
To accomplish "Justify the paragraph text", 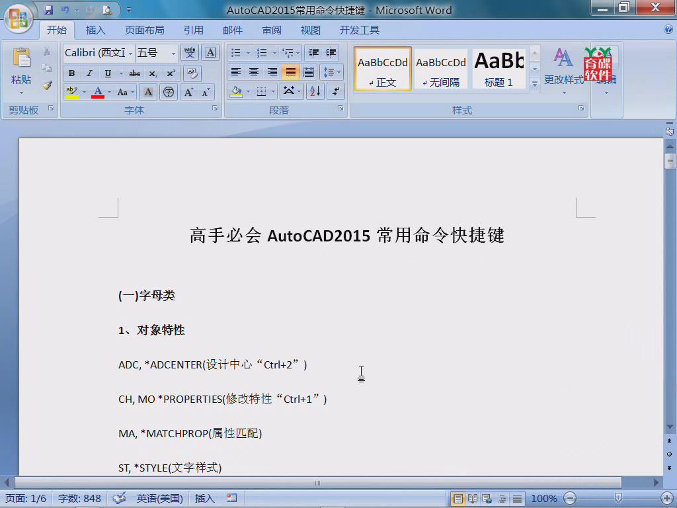I will 291,71.
